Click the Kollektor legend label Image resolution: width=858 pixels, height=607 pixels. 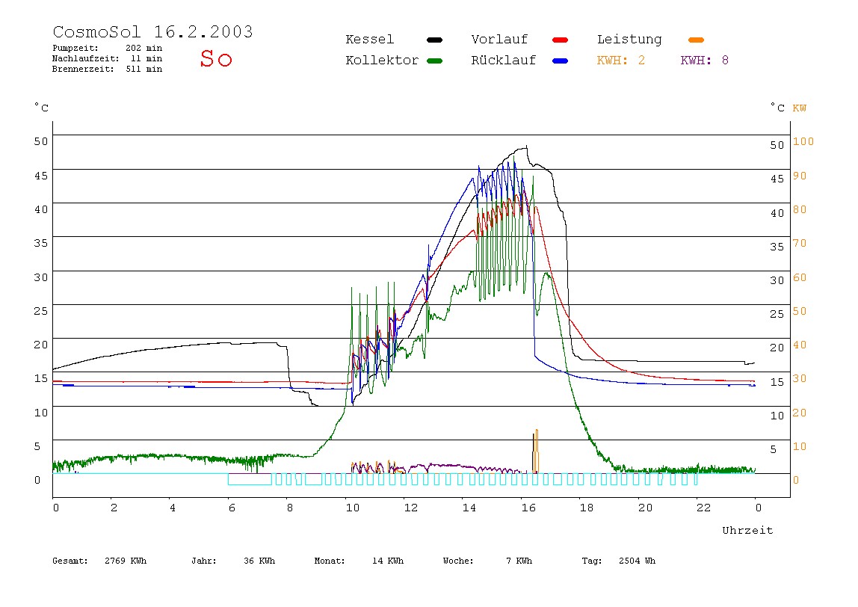click(382, 61)
